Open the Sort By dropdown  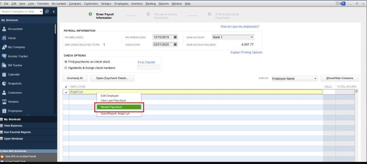315,78
